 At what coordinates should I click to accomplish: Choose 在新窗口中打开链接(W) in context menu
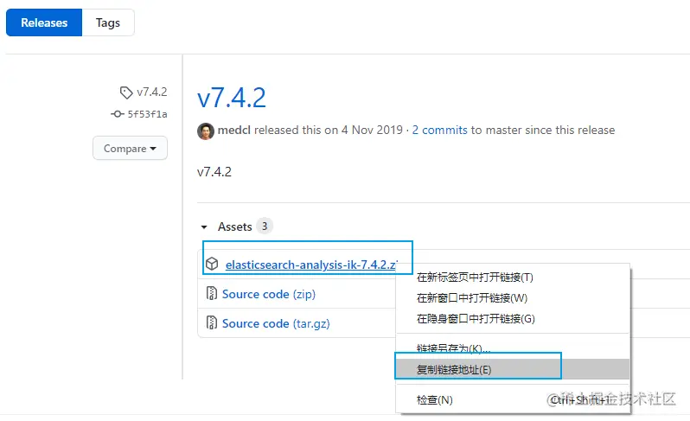point(513,298)
